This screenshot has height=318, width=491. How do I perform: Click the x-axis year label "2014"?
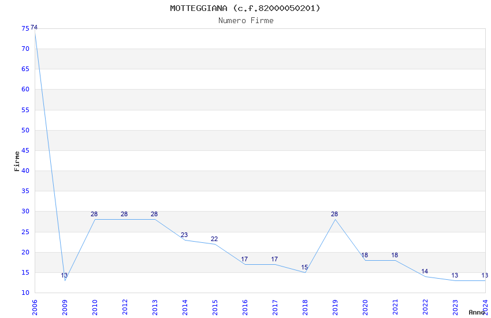pyautogui.click(x=185, y=308)
